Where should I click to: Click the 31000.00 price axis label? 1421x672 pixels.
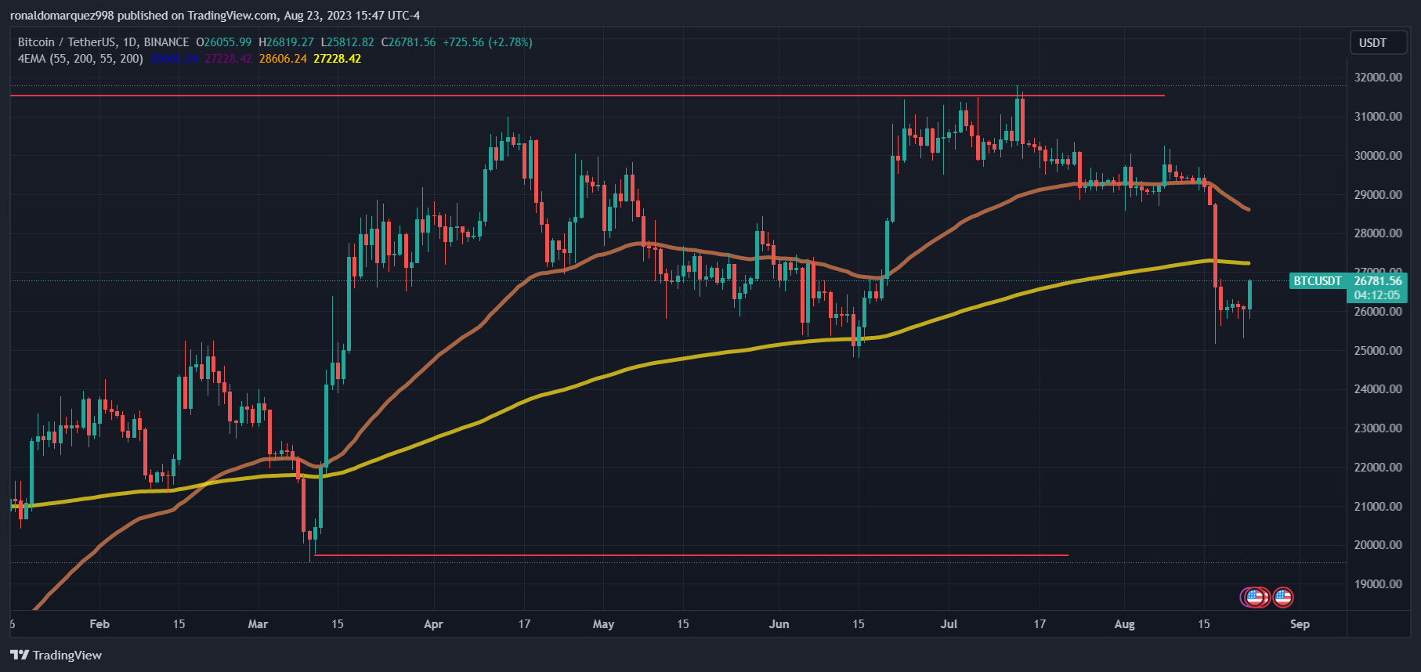(x=1378, y=117)
